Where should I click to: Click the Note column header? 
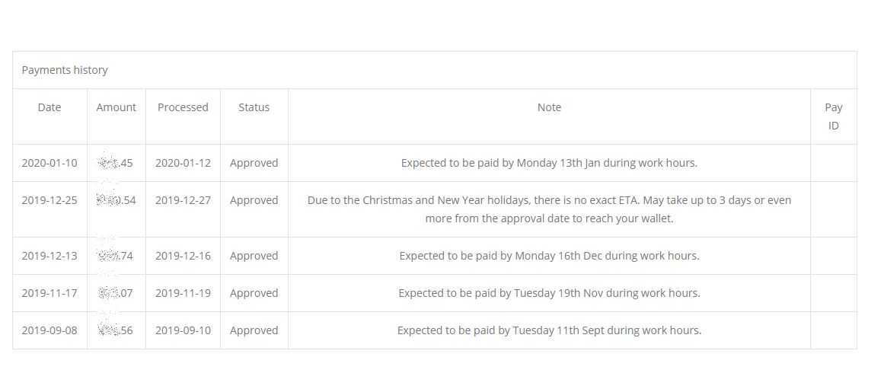pos(549,107)
